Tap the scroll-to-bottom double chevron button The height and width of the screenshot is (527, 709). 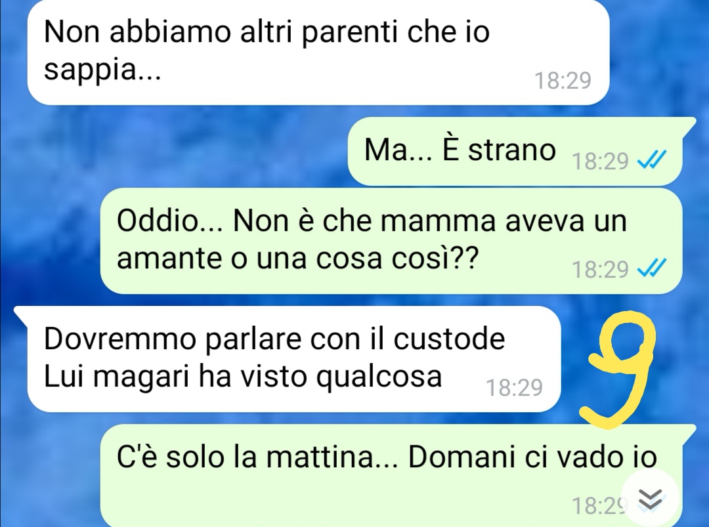pyautogui.click(x=650, y=498)
